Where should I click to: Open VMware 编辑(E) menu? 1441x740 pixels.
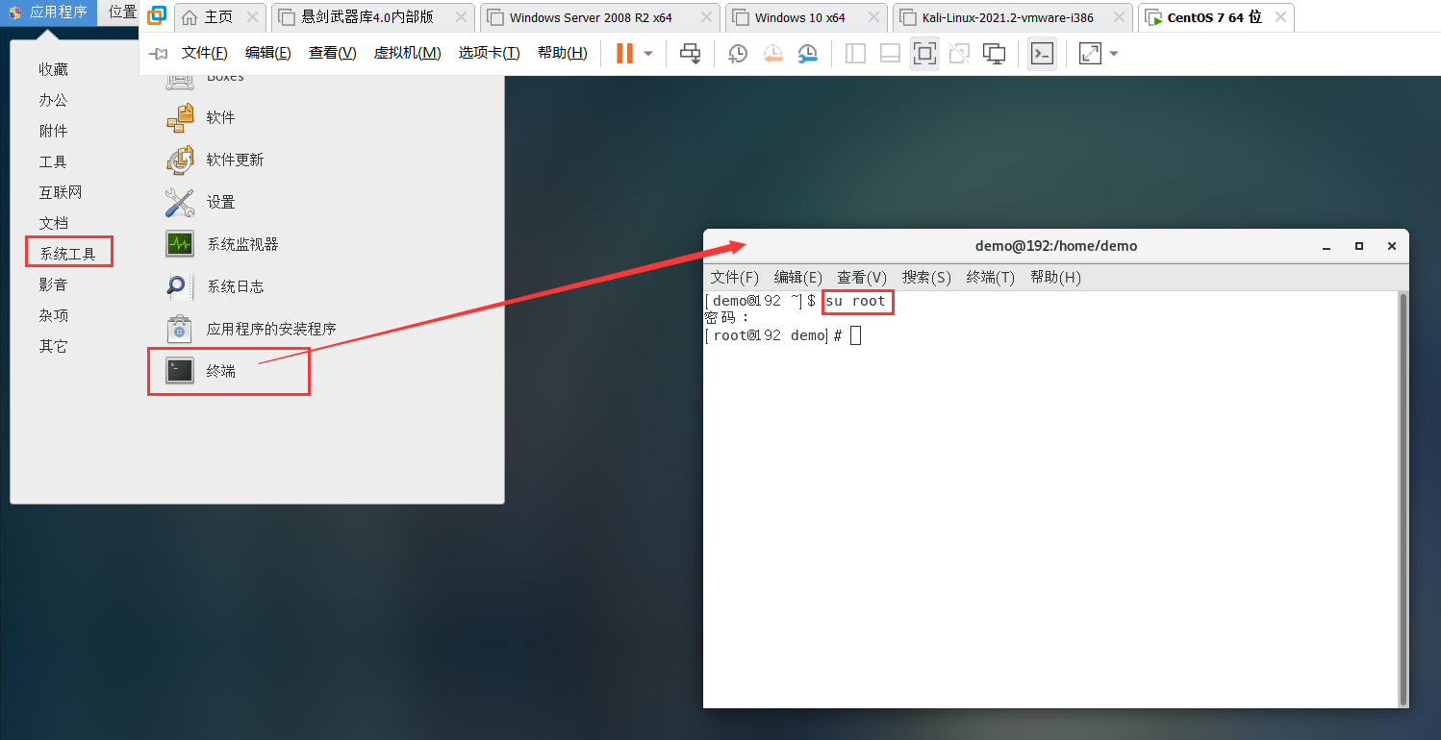(268, 53)
